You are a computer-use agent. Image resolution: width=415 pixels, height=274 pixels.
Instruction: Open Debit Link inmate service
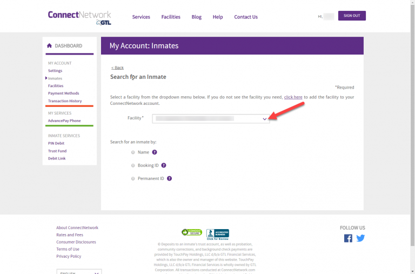pos(57,158)
